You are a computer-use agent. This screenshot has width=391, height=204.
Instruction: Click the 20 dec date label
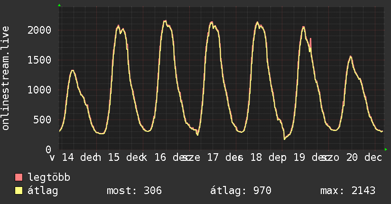(364, 158)
